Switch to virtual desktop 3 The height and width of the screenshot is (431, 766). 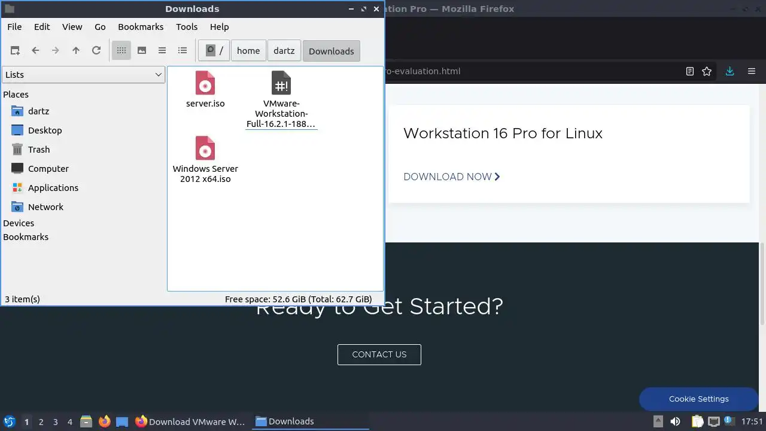(x=56, y=421)
